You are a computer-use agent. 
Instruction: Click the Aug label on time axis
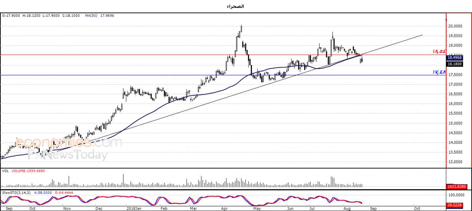pos(347,209)
